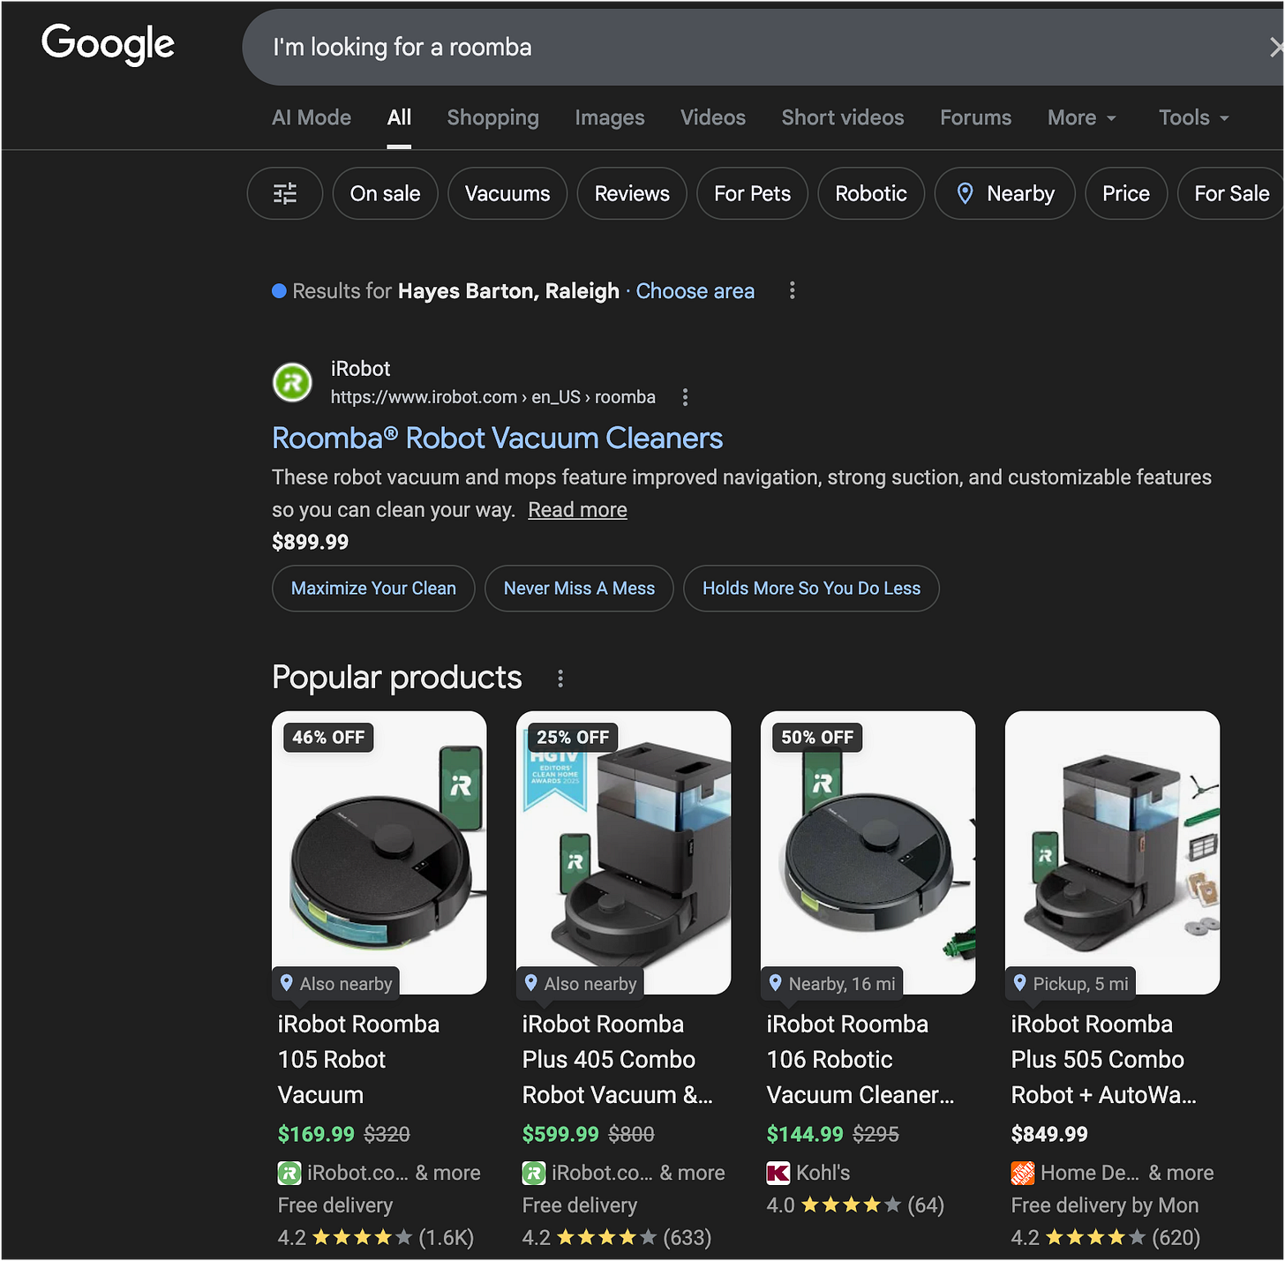Click the Choose area link
Viewport: 1285px width, 1261px height.
pyautogui.click(x=695, y=291)
